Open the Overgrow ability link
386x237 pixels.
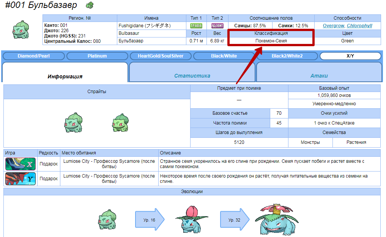(333, 25)
